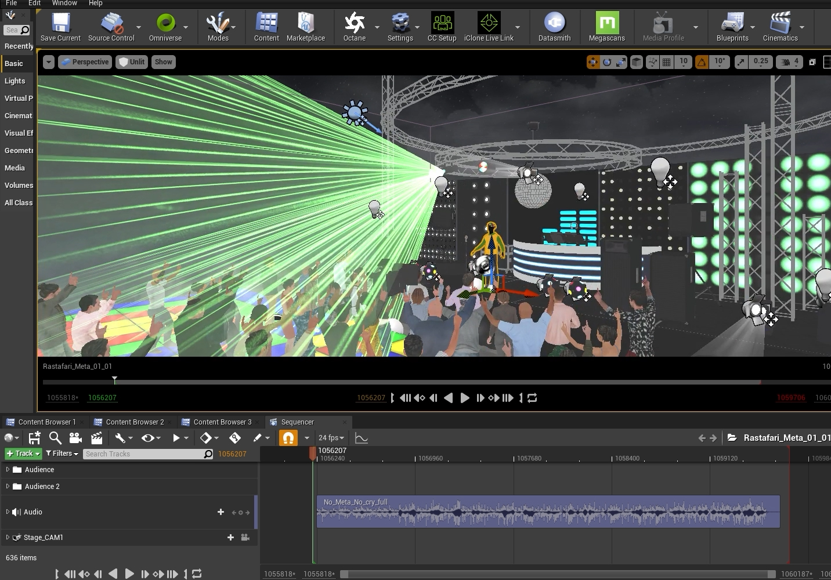Open the Help menu
Screen dimensions: 831x580
[95, 3]
